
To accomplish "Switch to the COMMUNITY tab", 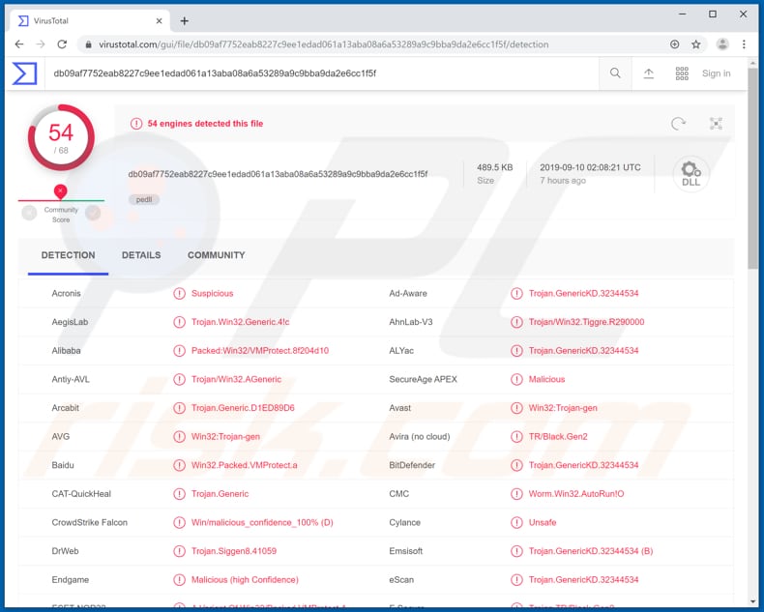I will click(x=217, y=255).
